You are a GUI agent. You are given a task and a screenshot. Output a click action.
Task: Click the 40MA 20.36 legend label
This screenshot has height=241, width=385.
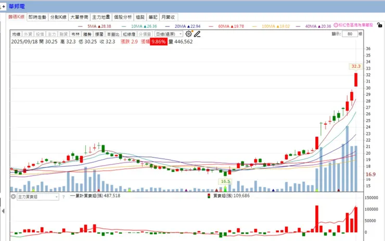point(318,26)
